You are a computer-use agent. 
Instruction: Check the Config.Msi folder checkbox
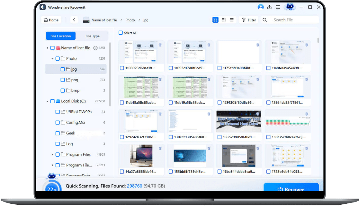coord(58,123)
